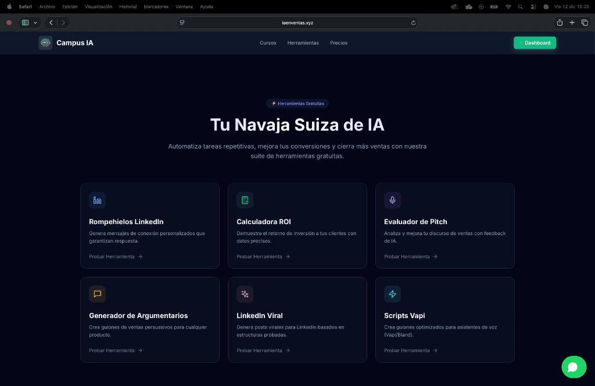
Task: Click the green Dashboard button
Action: [535, 43]
